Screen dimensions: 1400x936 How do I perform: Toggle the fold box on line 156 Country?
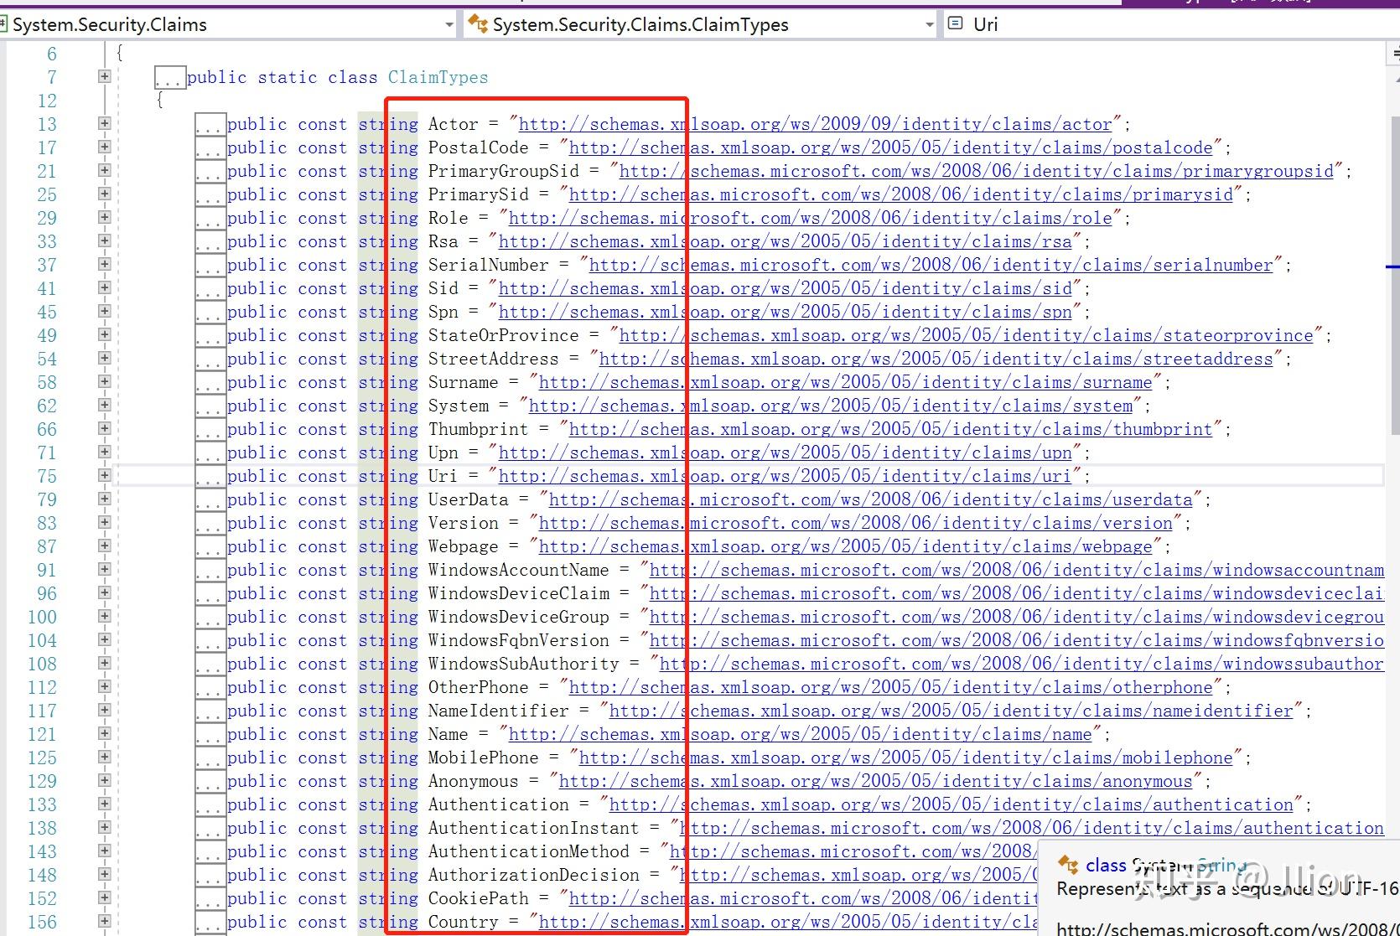tap(104, 922)
